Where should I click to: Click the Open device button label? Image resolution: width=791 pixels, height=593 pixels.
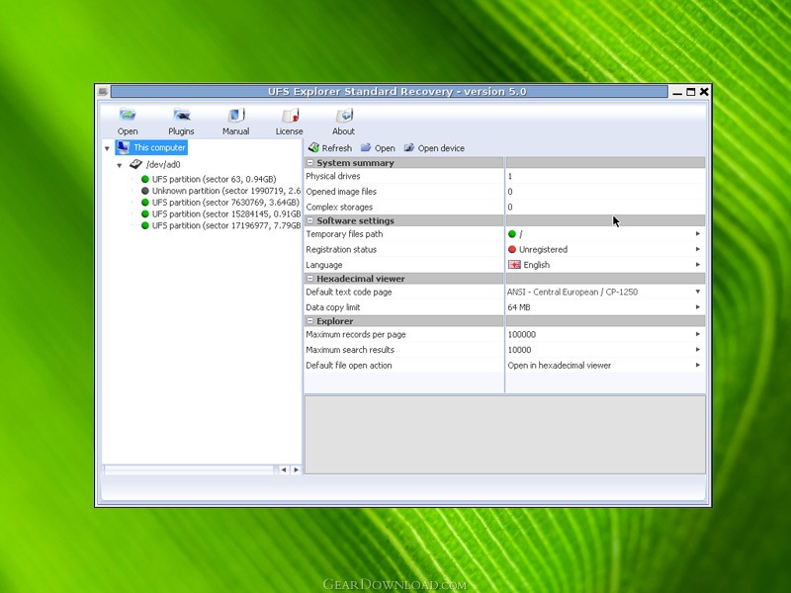tap(441, 148)
